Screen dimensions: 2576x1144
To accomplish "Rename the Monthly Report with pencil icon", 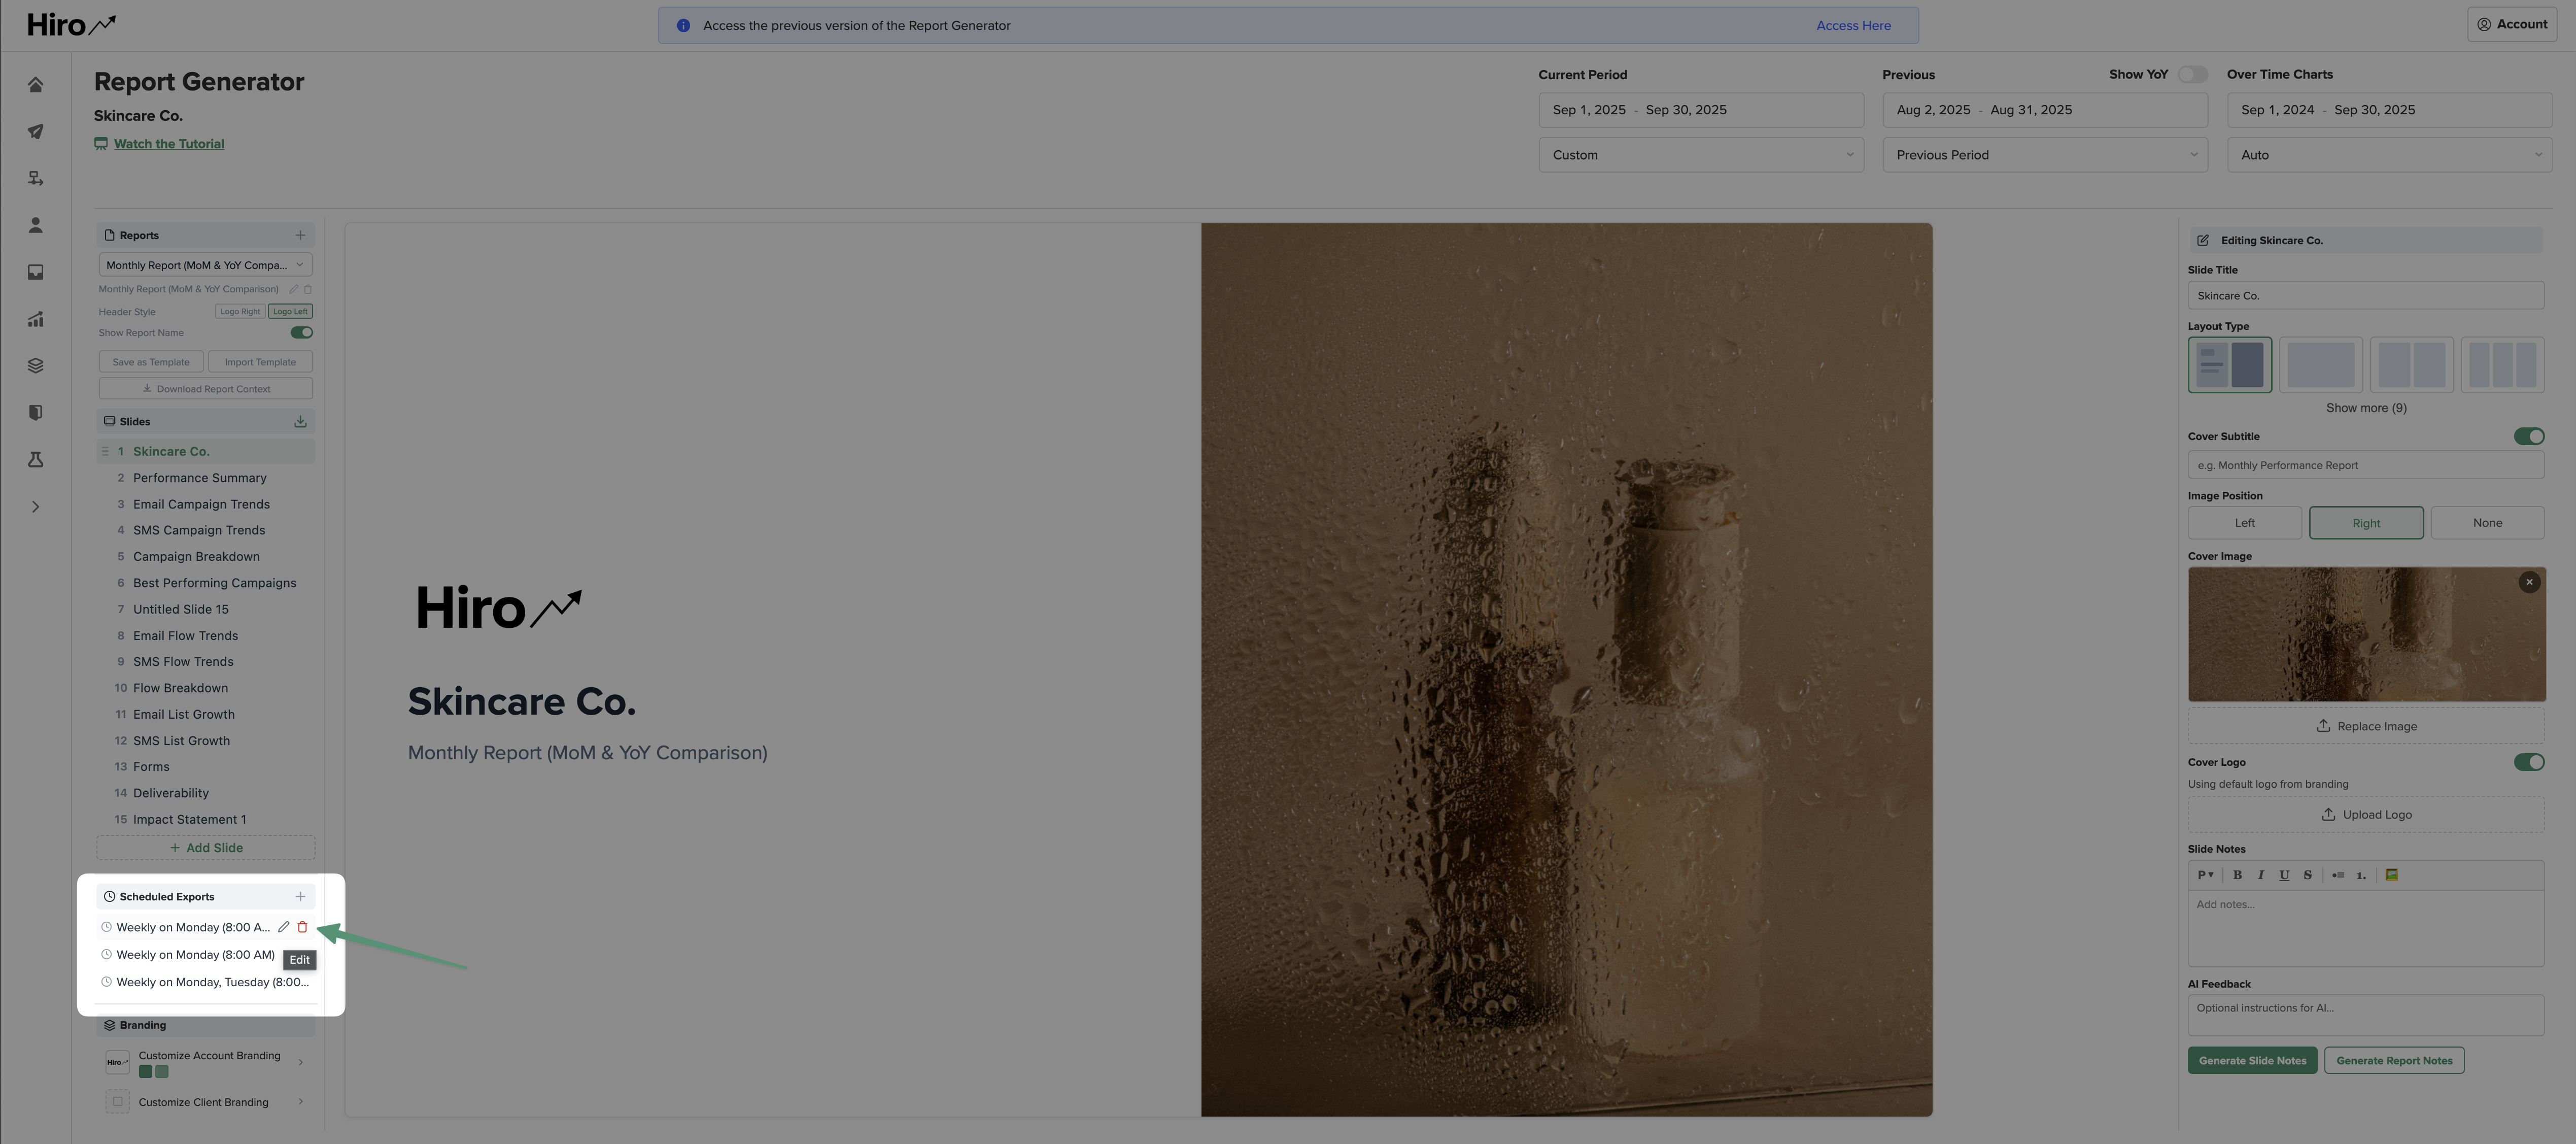I will (x=293, y=289).
